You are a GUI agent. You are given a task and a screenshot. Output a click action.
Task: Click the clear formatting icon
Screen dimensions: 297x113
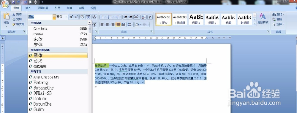pos(82,17)
